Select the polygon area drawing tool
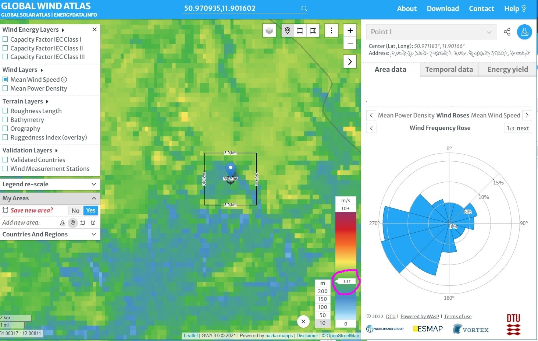The height and width of the screenshot is (341, 538). click(313, 31)
